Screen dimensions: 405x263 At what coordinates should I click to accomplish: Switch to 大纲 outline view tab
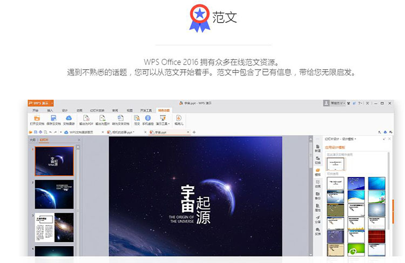pyautogui.click(x=32, y=139)
